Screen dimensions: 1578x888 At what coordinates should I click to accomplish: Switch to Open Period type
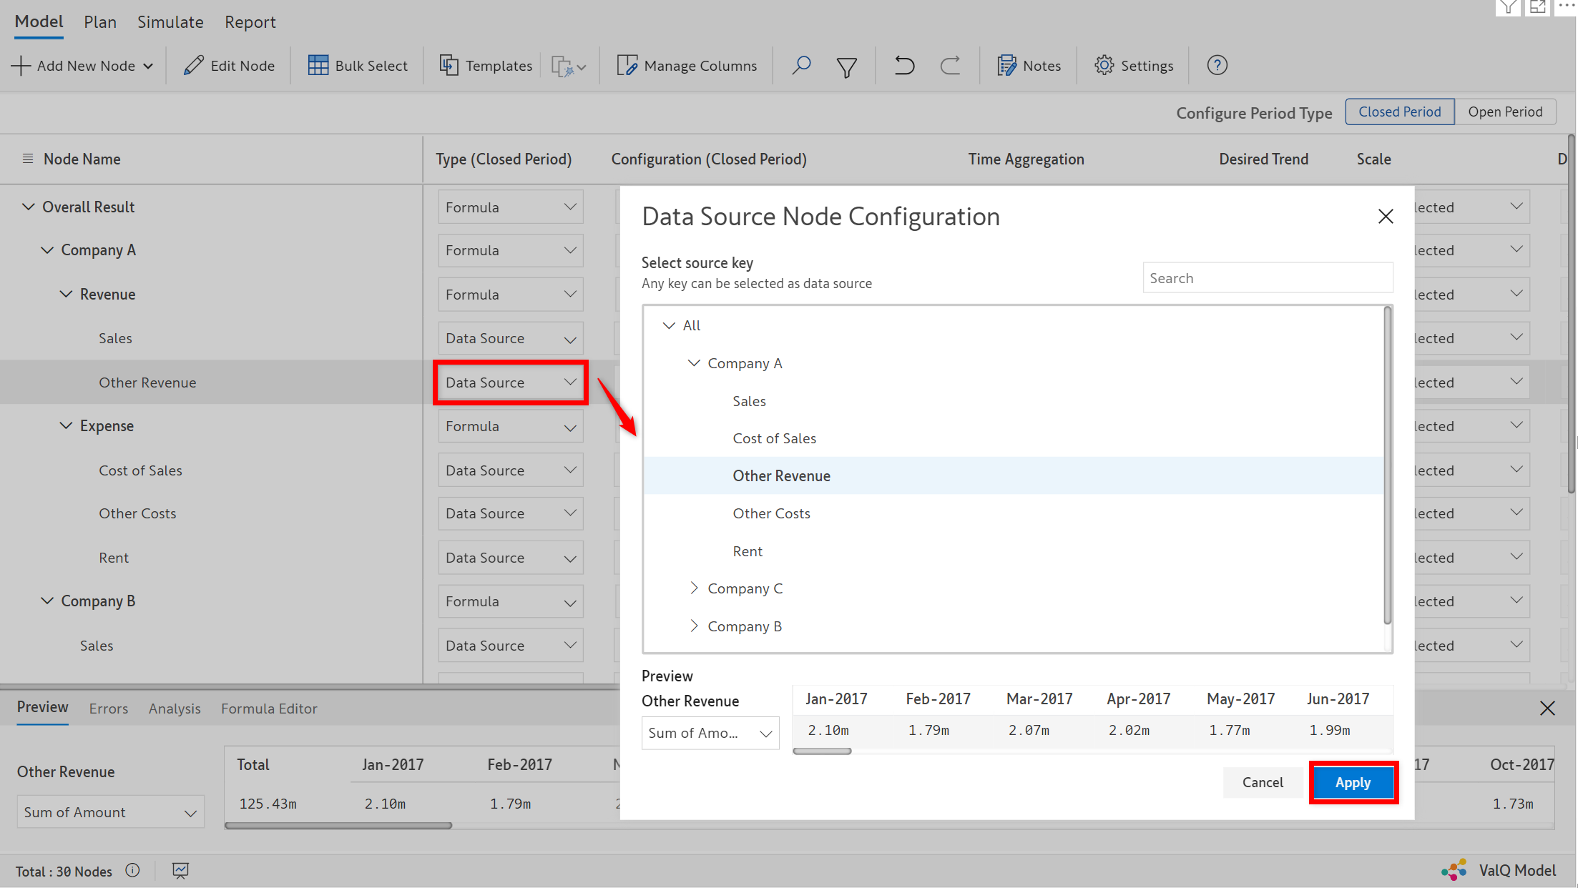pyautogui.click(x=1505, y=112)
